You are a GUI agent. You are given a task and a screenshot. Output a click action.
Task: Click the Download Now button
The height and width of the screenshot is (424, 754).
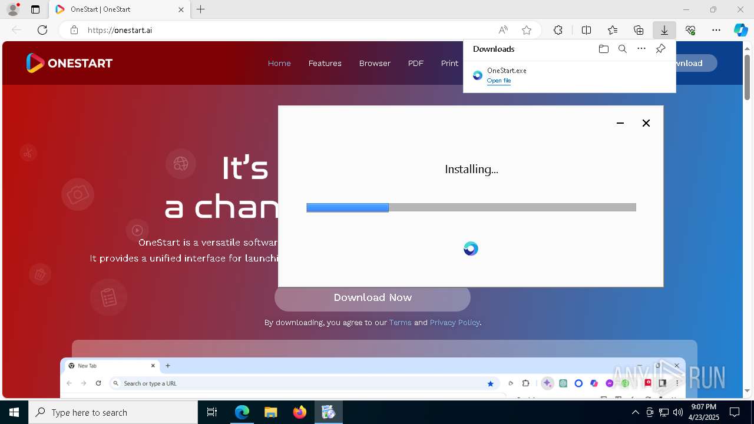coord(372,297)
